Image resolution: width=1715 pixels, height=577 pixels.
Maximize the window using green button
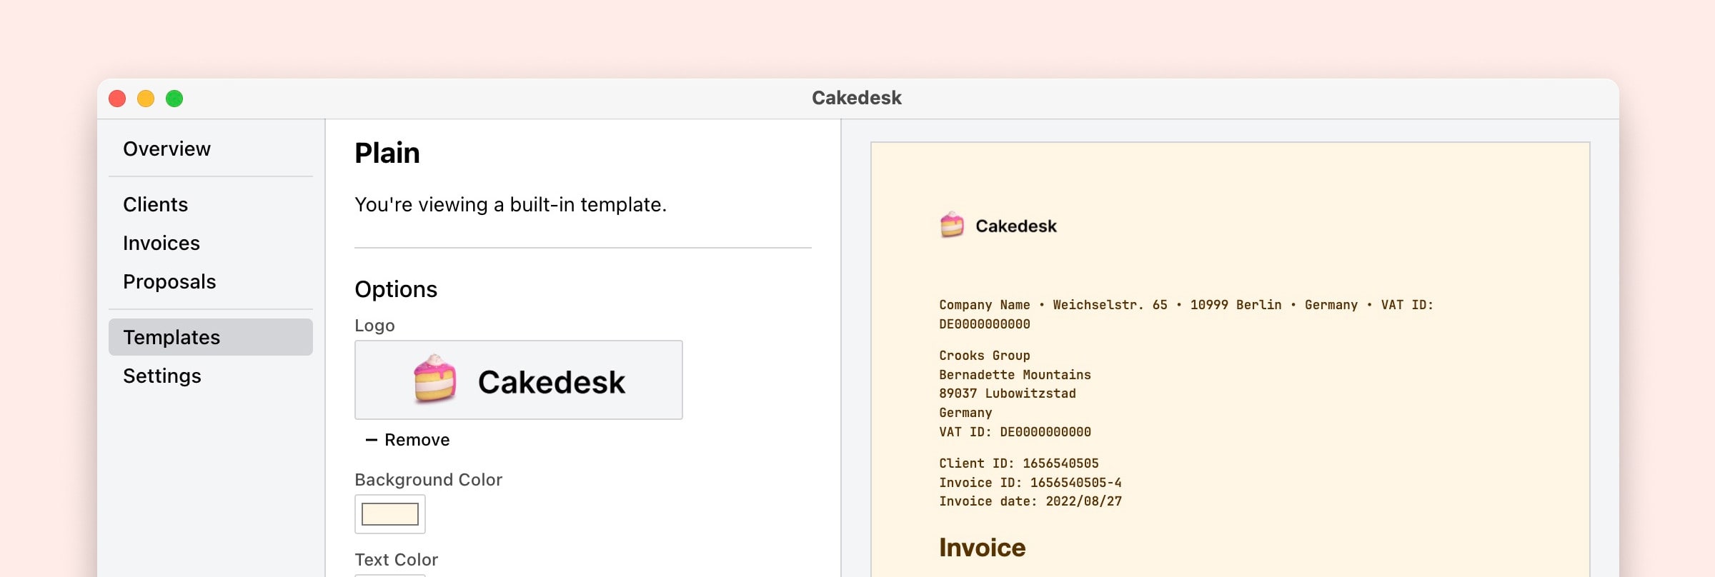pos(174,99)
